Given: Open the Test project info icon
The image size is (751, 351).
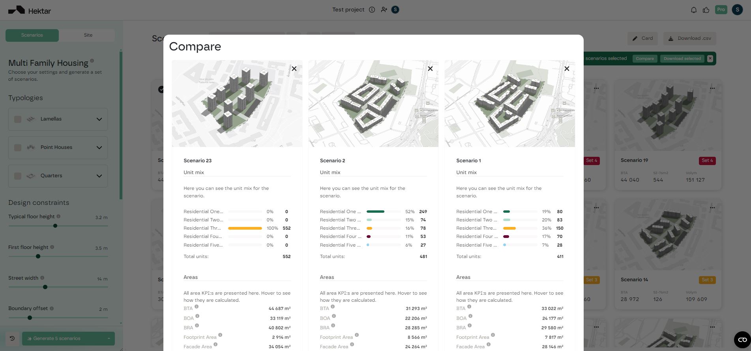Looking at the screenshot, I should (x=372, y=10).
